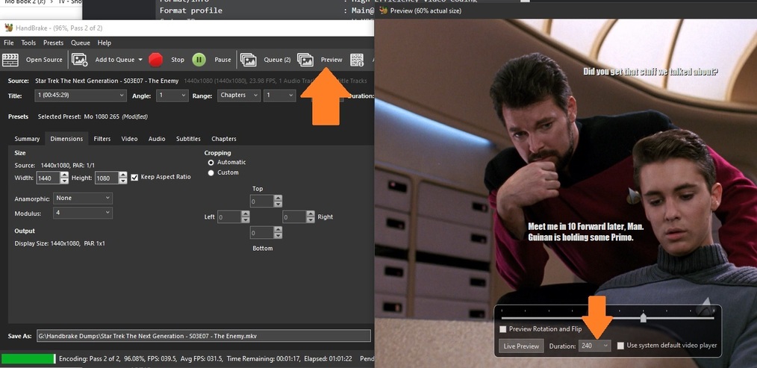
Task: Open the Tools menu
Action: point(28,43)
